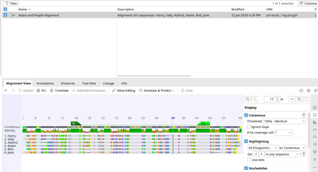
Task: Switch to the Distances tab
Action: tap(68, 83)
